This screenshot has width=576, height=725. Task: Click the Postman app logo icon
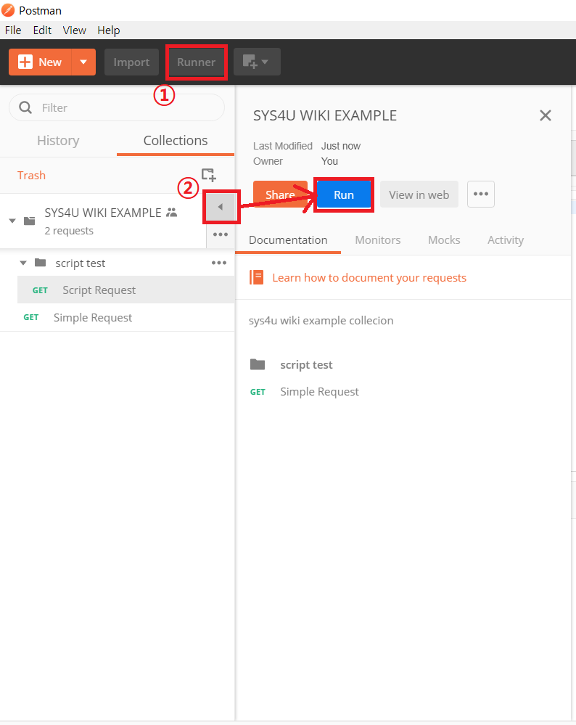pyautogui.click(x=8, y=10)
